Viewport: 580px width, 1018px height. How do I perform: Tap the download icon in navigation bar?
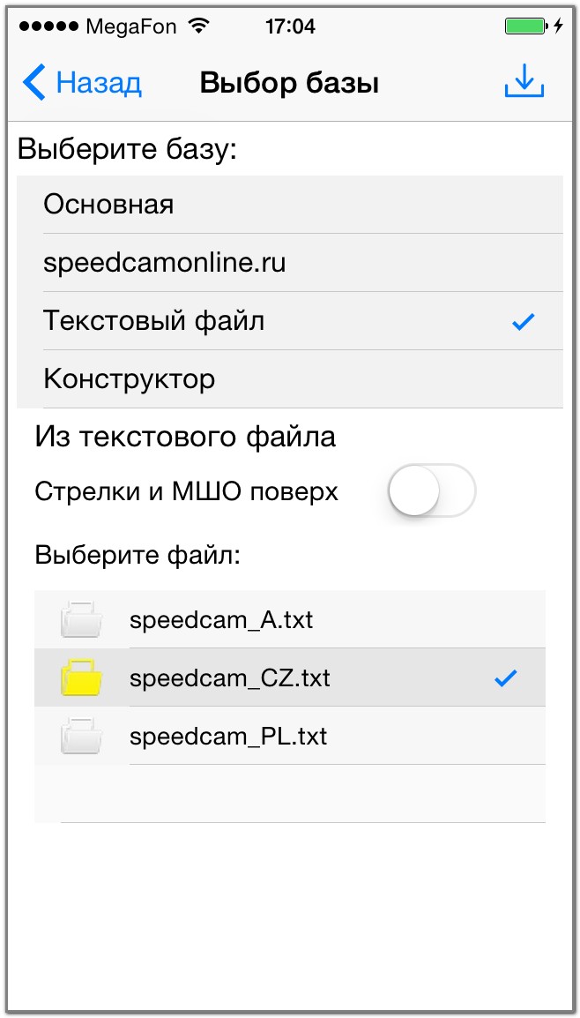point(524,82)
